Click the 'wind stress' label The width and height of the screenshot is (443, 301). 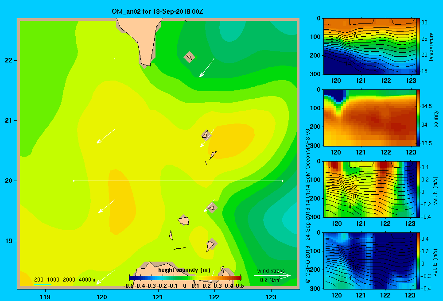271,270
